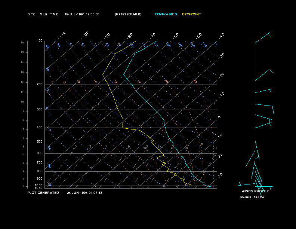Click the 300 pressure level label
The height and width of the screenshot is (229, 296).
click(x=40, y=109)
